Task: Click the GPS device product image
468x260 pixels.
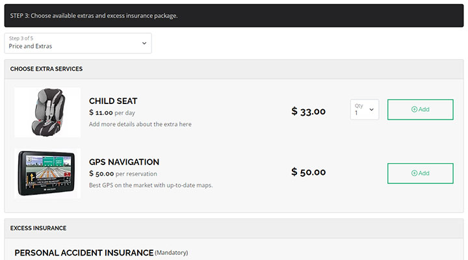Action: [47, 174]
